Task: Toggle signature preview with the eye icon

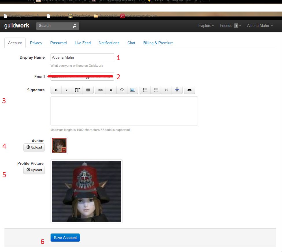Action: click(190, 90)
